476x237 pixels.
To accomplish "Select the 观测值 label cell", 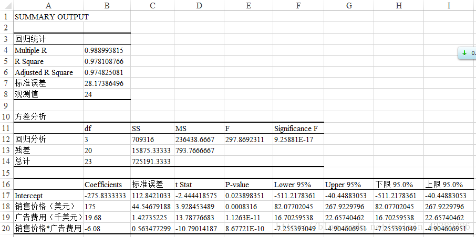I will click(x=48, y=94).
